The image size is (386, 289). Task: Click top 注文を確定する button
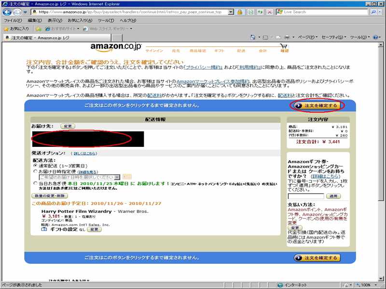(x=317, y=105)
